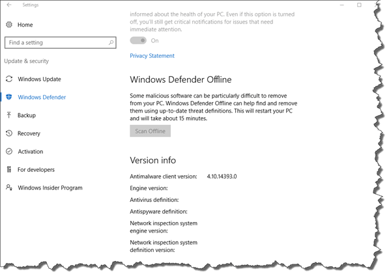Click the Windows Defender shield icon
391x278 pixels.
(9, 97)
